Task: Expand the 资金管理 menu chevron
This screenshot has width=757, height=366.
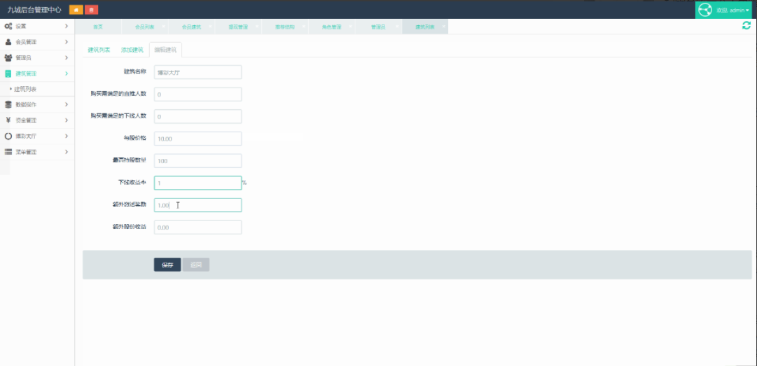Action: (67, 120)
